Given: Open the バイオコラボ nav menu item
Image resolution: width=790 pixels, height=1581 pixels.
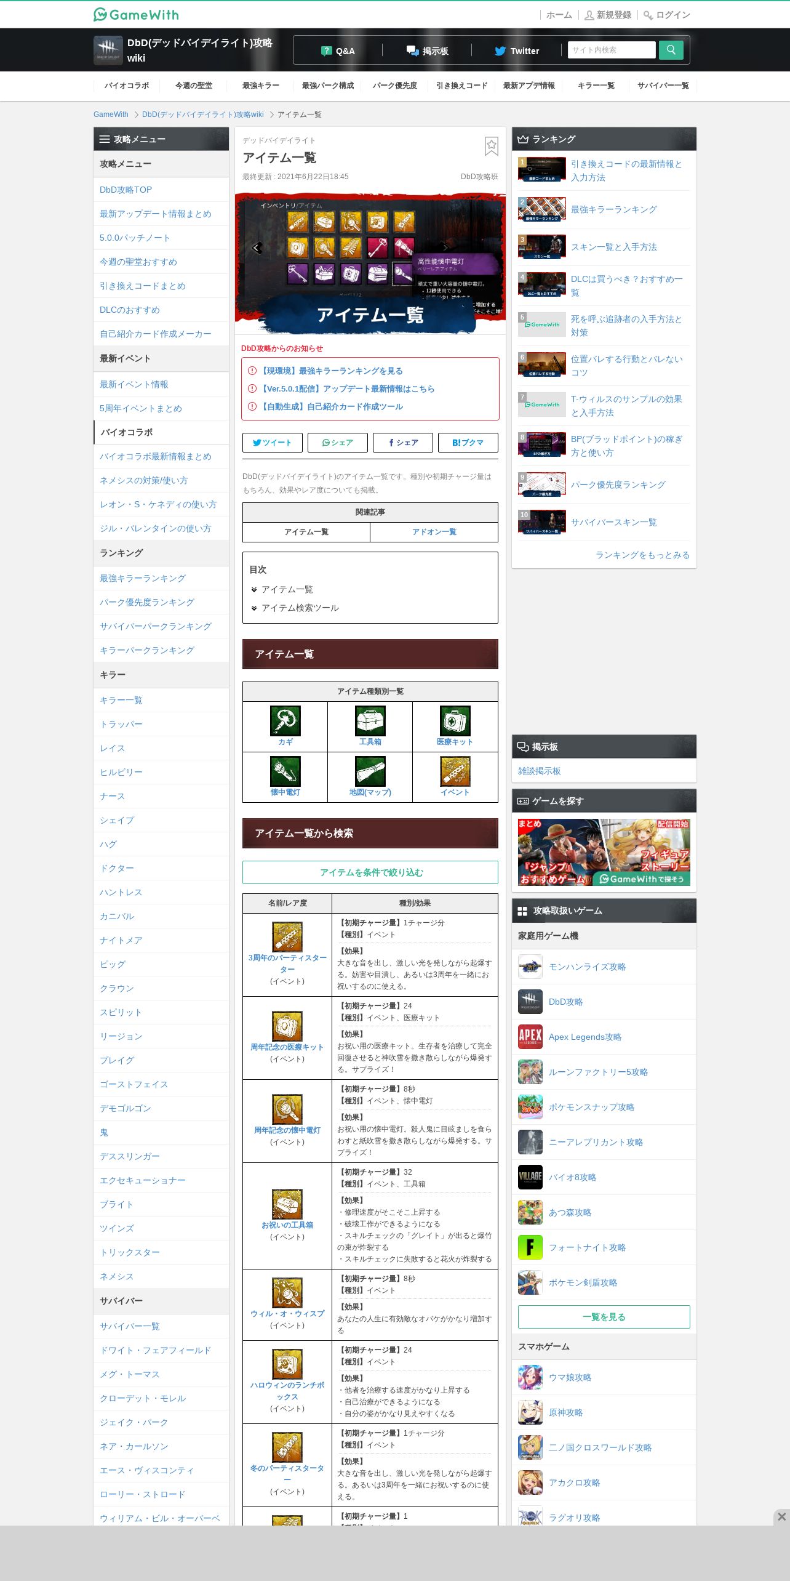Looking at the screenshot, I should (127, 86).
